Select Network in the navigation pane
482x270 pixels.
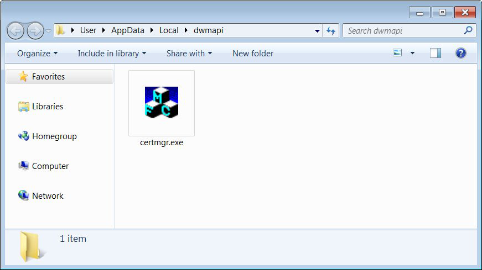pos(48,196)
